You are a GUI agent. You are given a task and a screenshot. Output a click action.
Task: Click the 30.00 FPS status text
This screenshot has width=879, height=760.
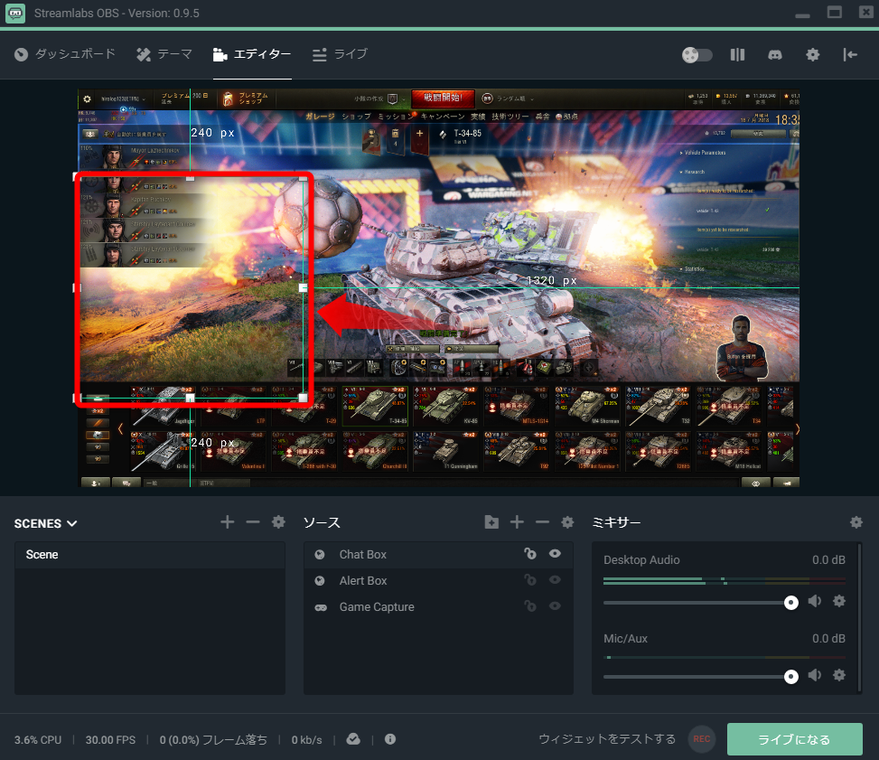(110, 740)
